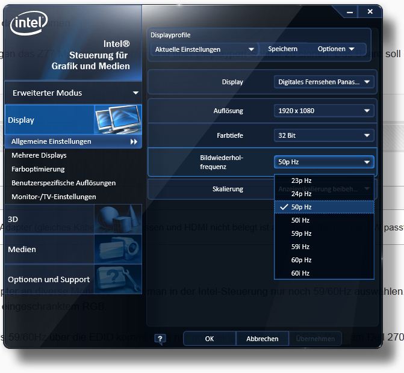Open the Optionen dropdown in Displayprofile
Image resolution: width=404 pixels, height=373 pixels.
click(336, 49)
